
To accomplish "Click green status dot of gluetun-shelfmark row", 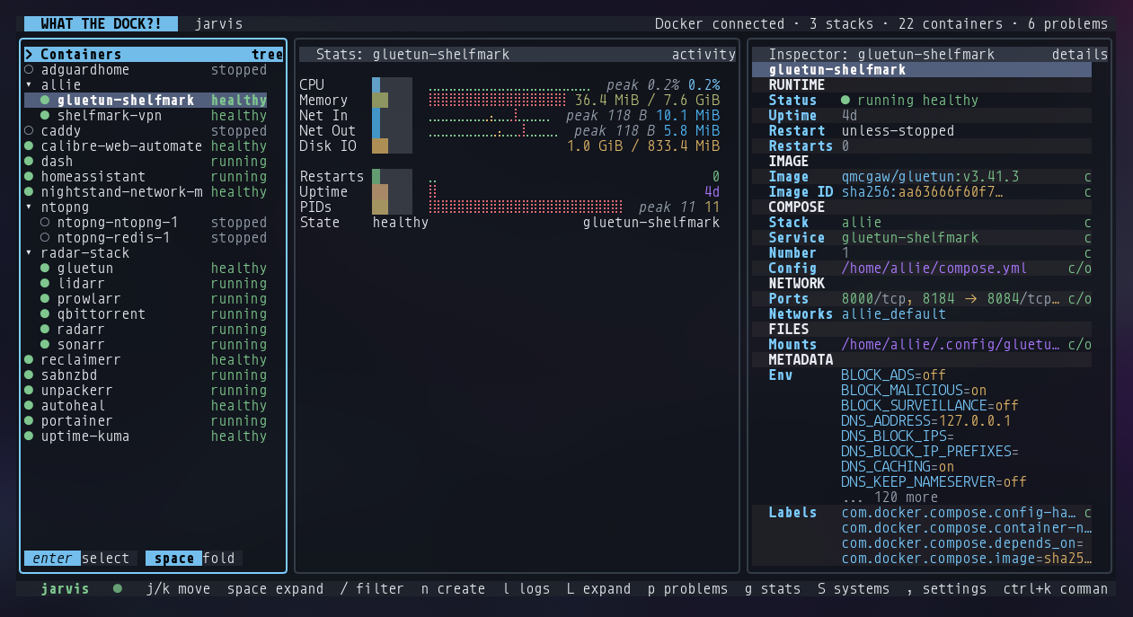I will [45, 101].
